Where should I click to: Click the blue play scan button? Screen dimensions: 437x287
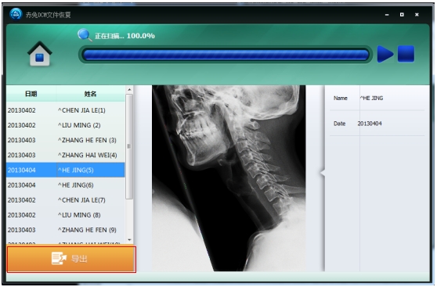point(385,54)
